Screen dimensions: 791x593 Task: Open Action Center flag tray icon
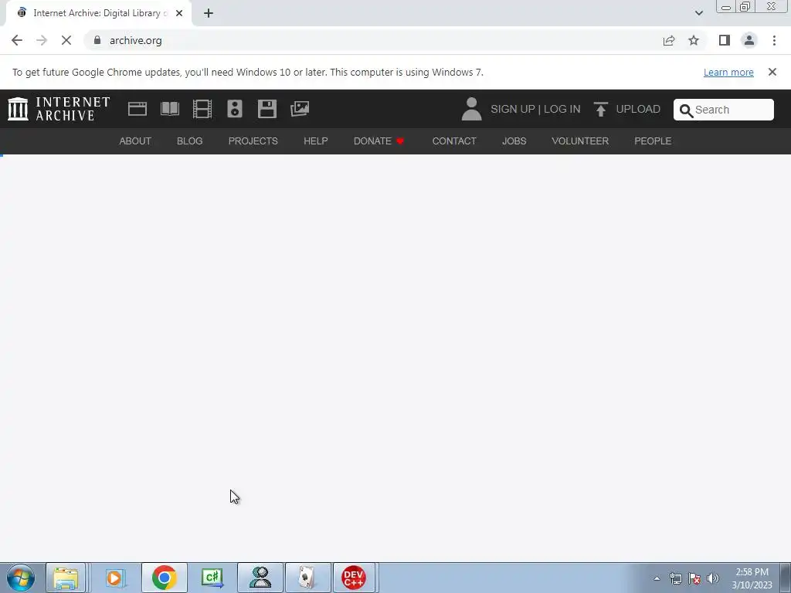pyautogui.click(x=694, y=578)
